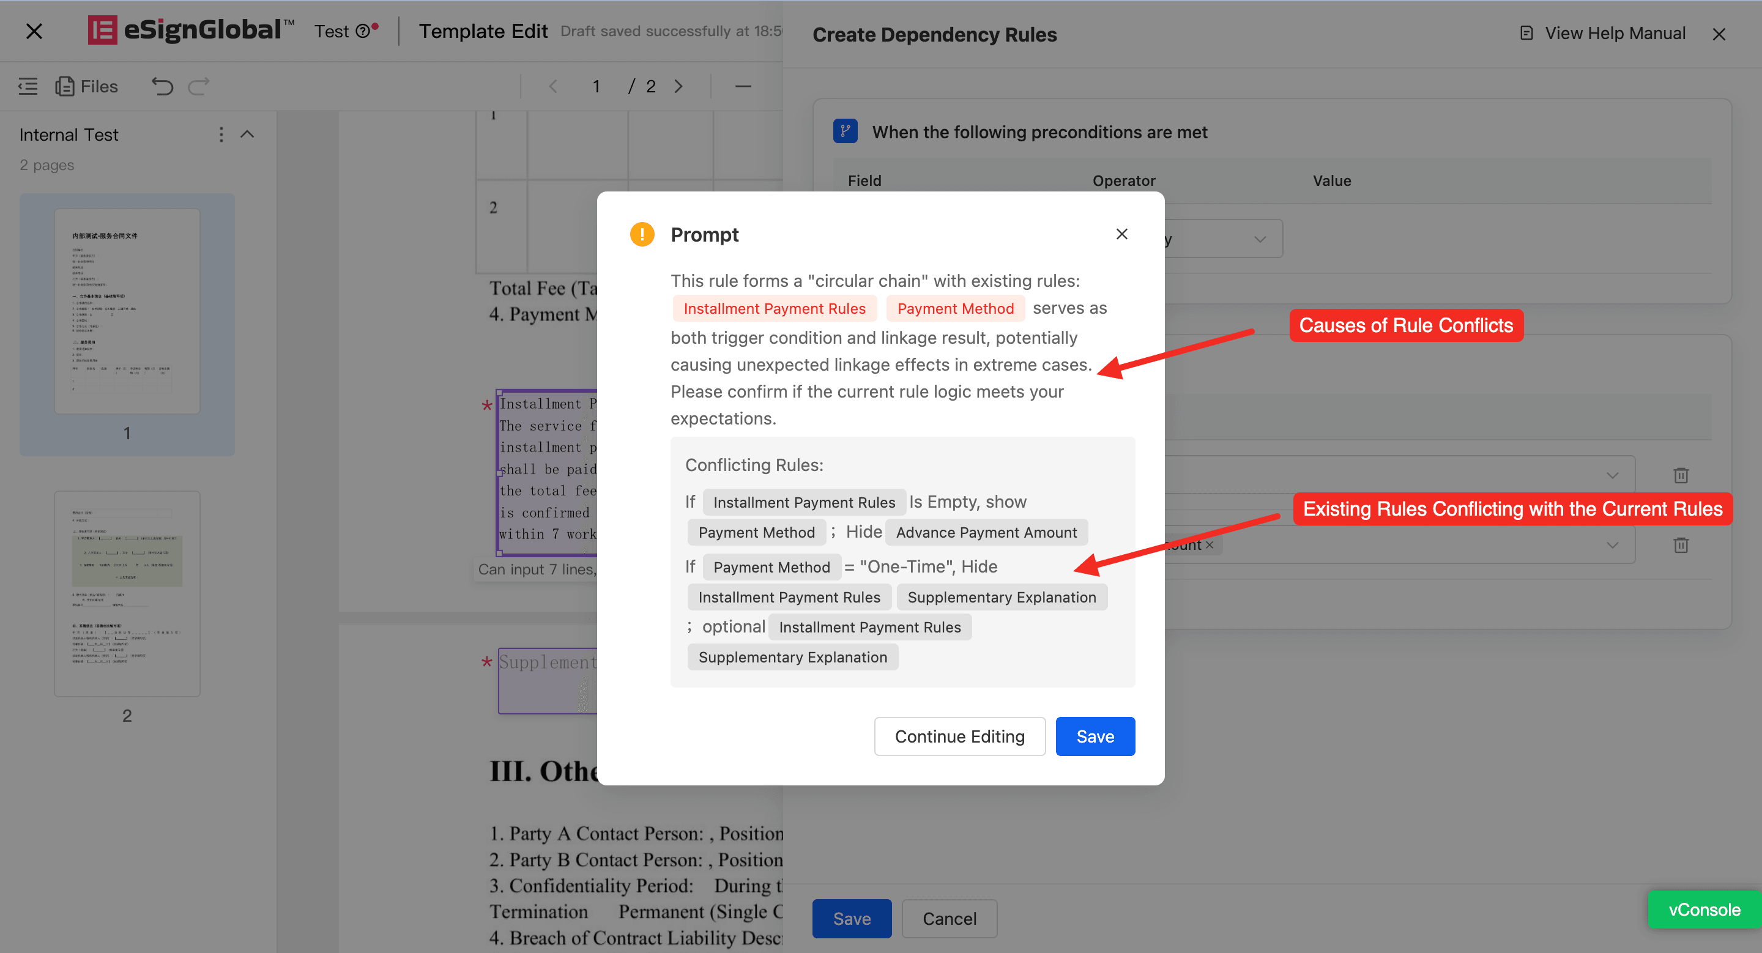
Task: Collapse the Internal Test file section
Action: 248,135
